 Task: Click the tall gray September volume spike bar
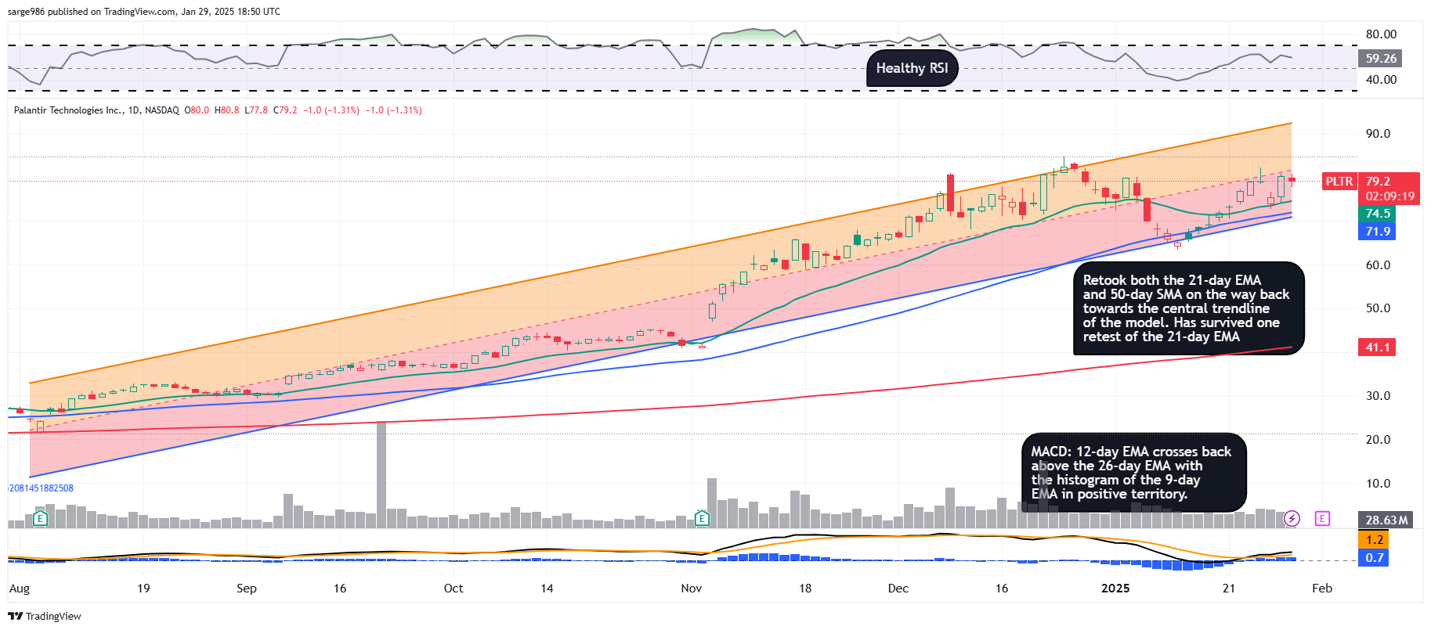(x=381, y=475)
